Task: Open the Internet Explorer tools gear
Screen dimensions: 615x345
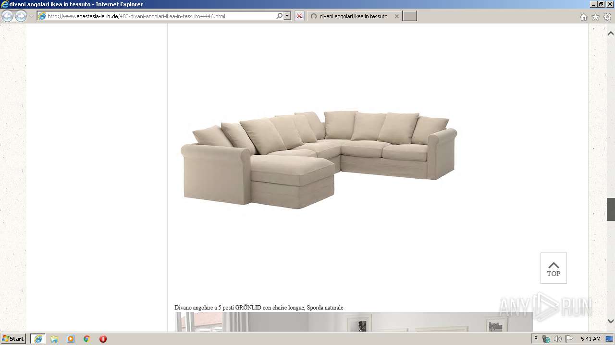Action: 607,17
